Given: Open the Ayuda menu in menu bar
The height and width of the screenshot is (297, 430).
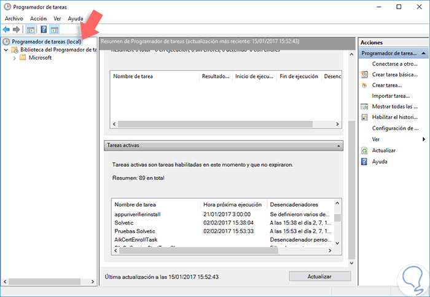Looking at the screenshot, I should (76, 18).
